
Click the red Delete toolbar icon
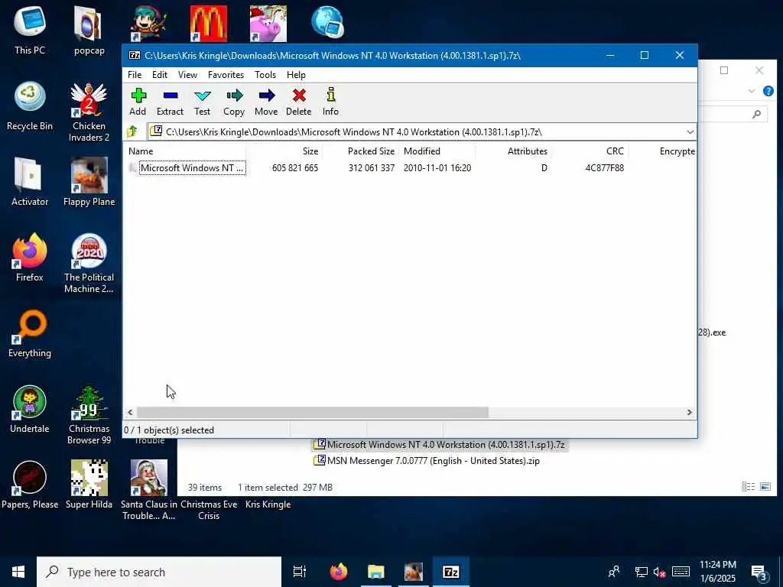(299, 102)
